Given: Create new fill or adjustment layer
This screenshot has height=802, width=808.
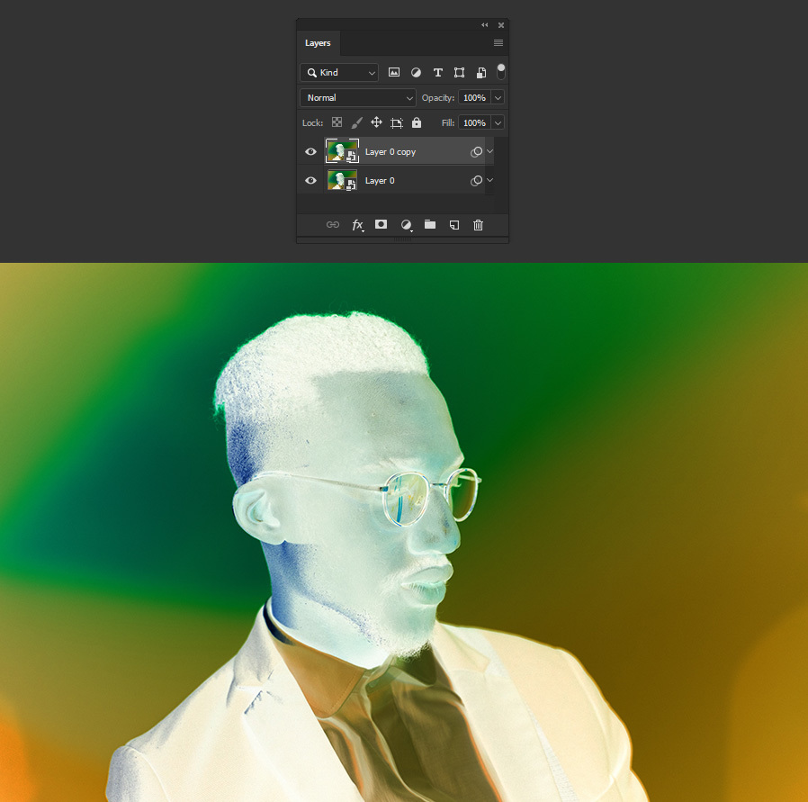Looking at the screenshot, I should 406,225.
